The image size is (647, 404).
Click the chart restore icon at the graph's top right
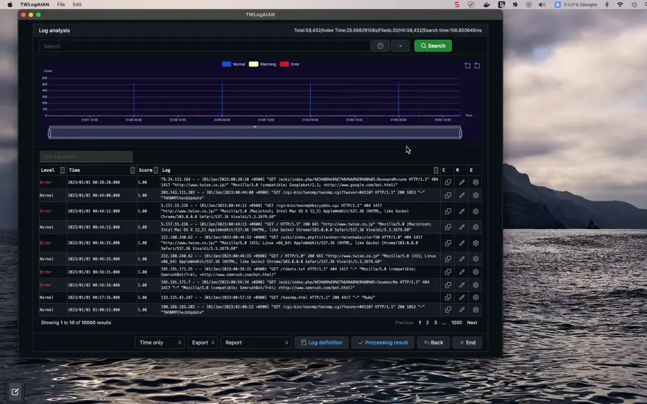click(477, 65)
